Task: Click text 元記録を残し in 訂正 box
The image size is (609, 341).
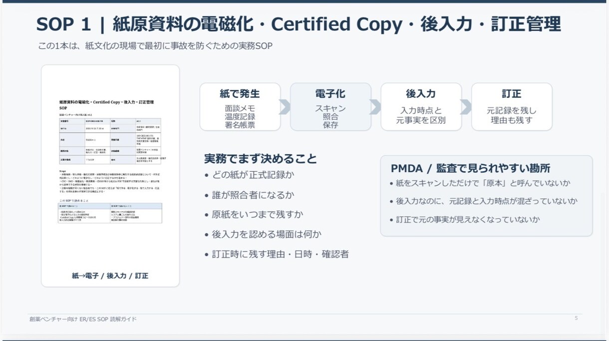Action: [x=512, y=111]
